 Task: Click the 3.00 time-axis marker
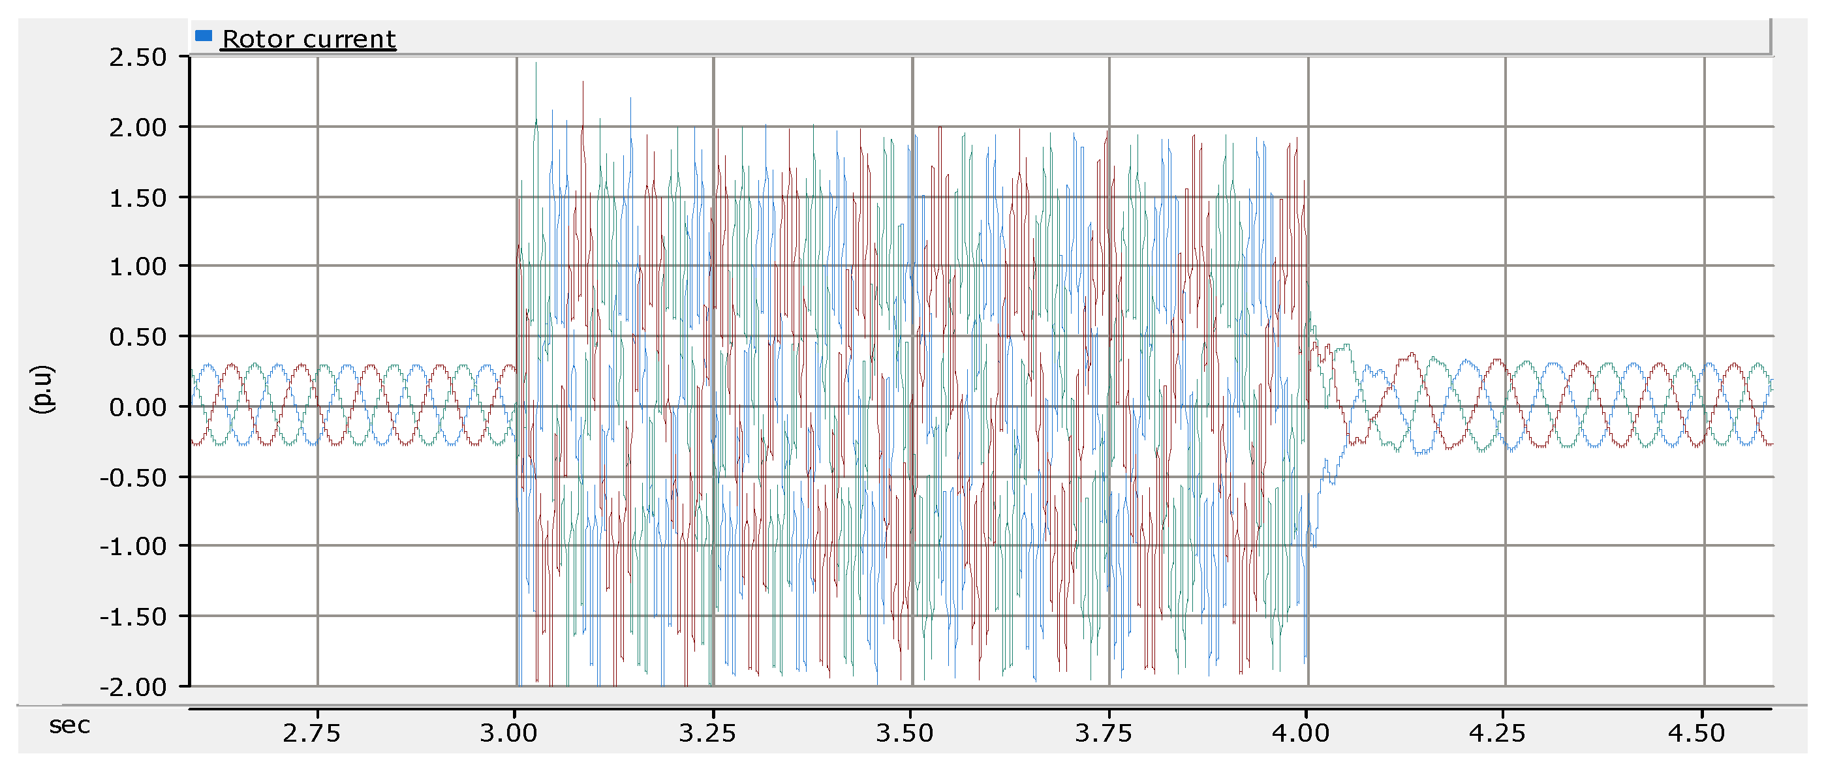[x=508, y=733]
